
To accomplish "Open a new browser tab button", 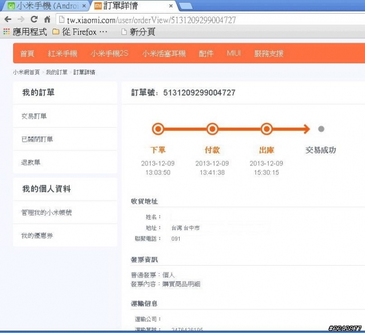I will 186,6.
